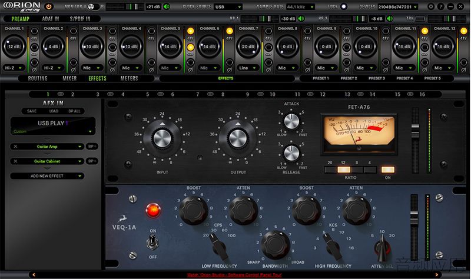471x279 pixels.
Task: Open the Devices dropdown
Action: coord(398,6)
